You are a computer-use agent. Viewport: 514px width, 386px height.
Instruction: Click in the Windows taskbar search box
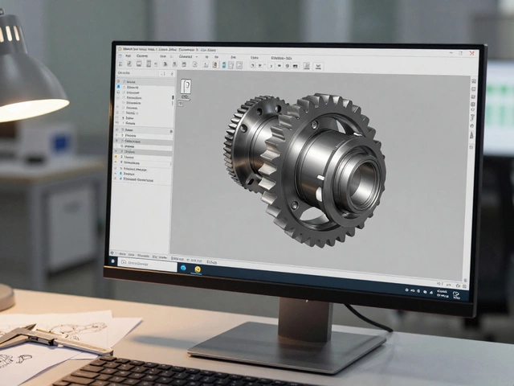point(147,263)
